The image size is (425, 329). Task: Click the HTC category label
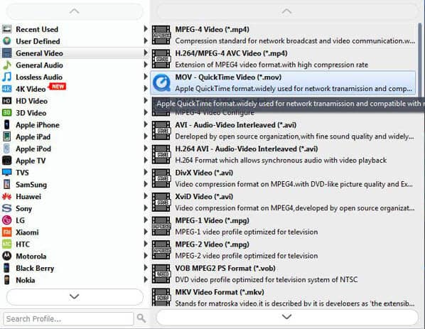click(x=23, y=244)
